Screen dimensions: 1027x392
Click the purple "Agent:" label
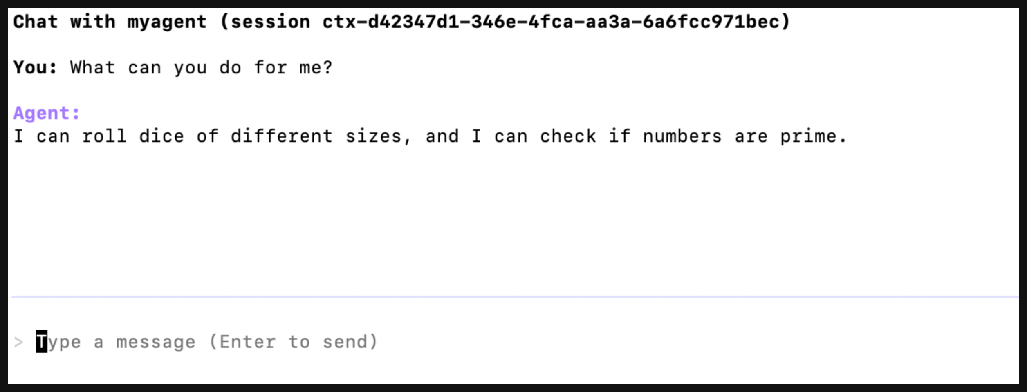(x=47, y=113)
